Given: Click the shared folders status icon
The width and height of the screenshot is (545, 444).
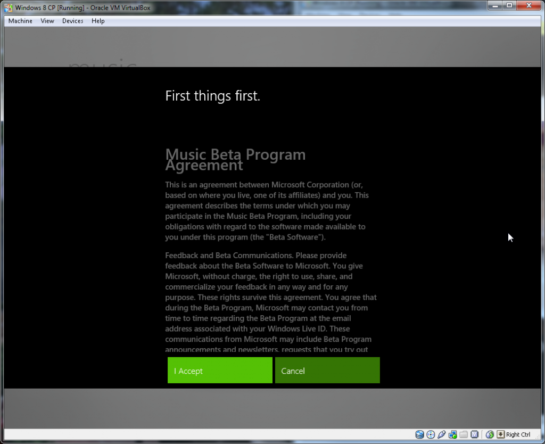Looking at the screenshot, I should pos(464,434).
